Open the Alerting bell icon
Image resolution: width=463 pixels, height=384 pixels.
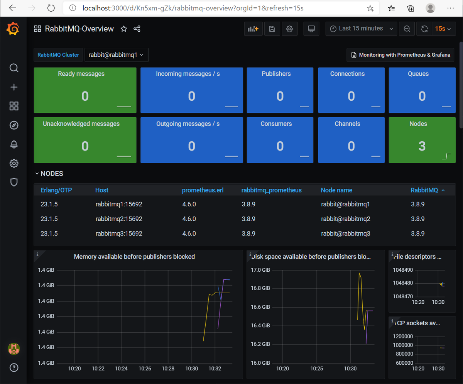pyautogui.click(x=14, y=144)
